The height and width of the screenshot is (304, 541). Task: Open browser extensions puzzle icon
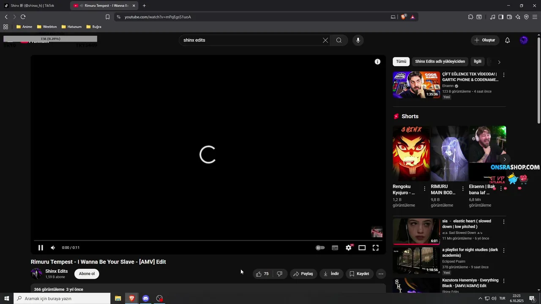point(470,17)
